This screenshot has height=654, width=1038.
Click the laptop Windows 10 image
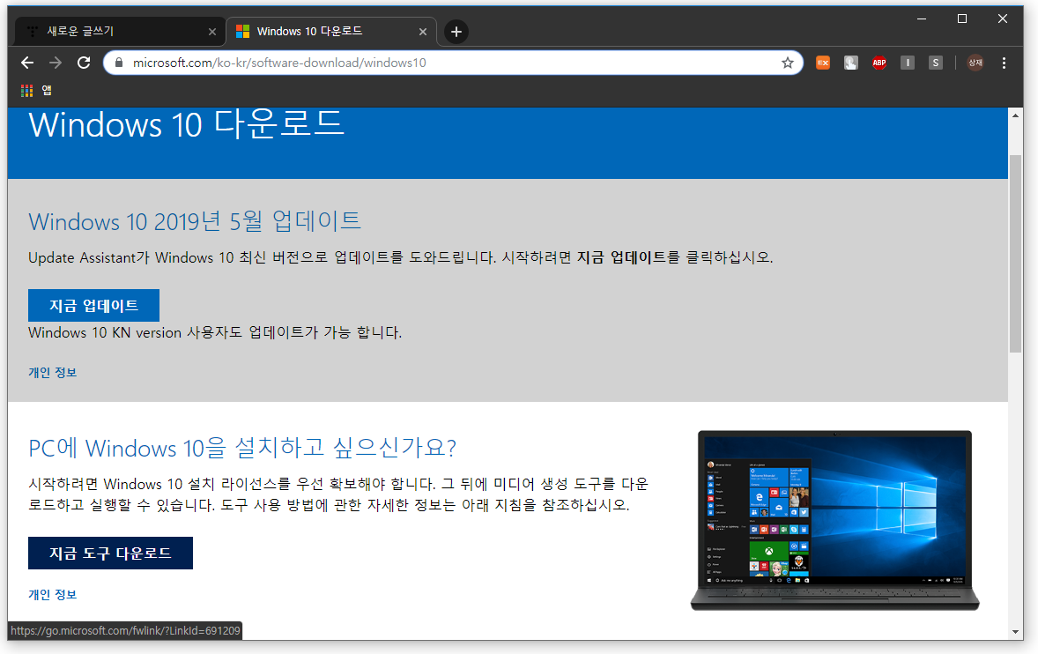click(x=834, y=520)
